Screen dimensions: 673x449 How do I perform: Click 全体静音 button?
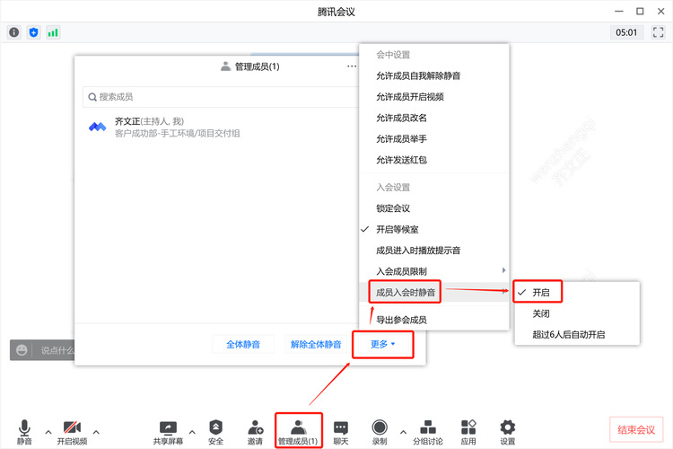coord(243,344)
